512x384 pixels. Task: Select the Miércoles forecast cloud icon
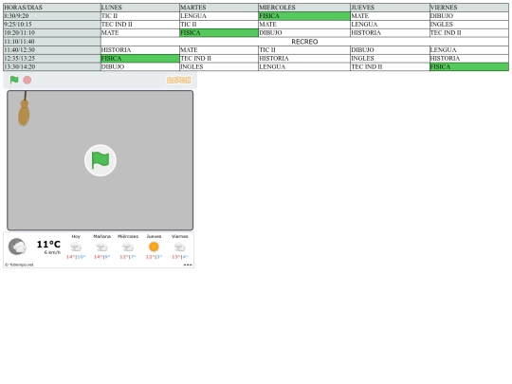click(128, 247)
